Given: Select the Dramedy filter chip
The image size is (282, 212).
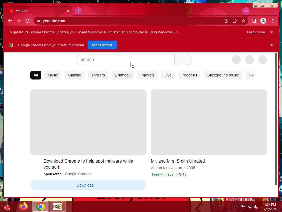Looking at the screenshot, I should click(x=123, y=75).
